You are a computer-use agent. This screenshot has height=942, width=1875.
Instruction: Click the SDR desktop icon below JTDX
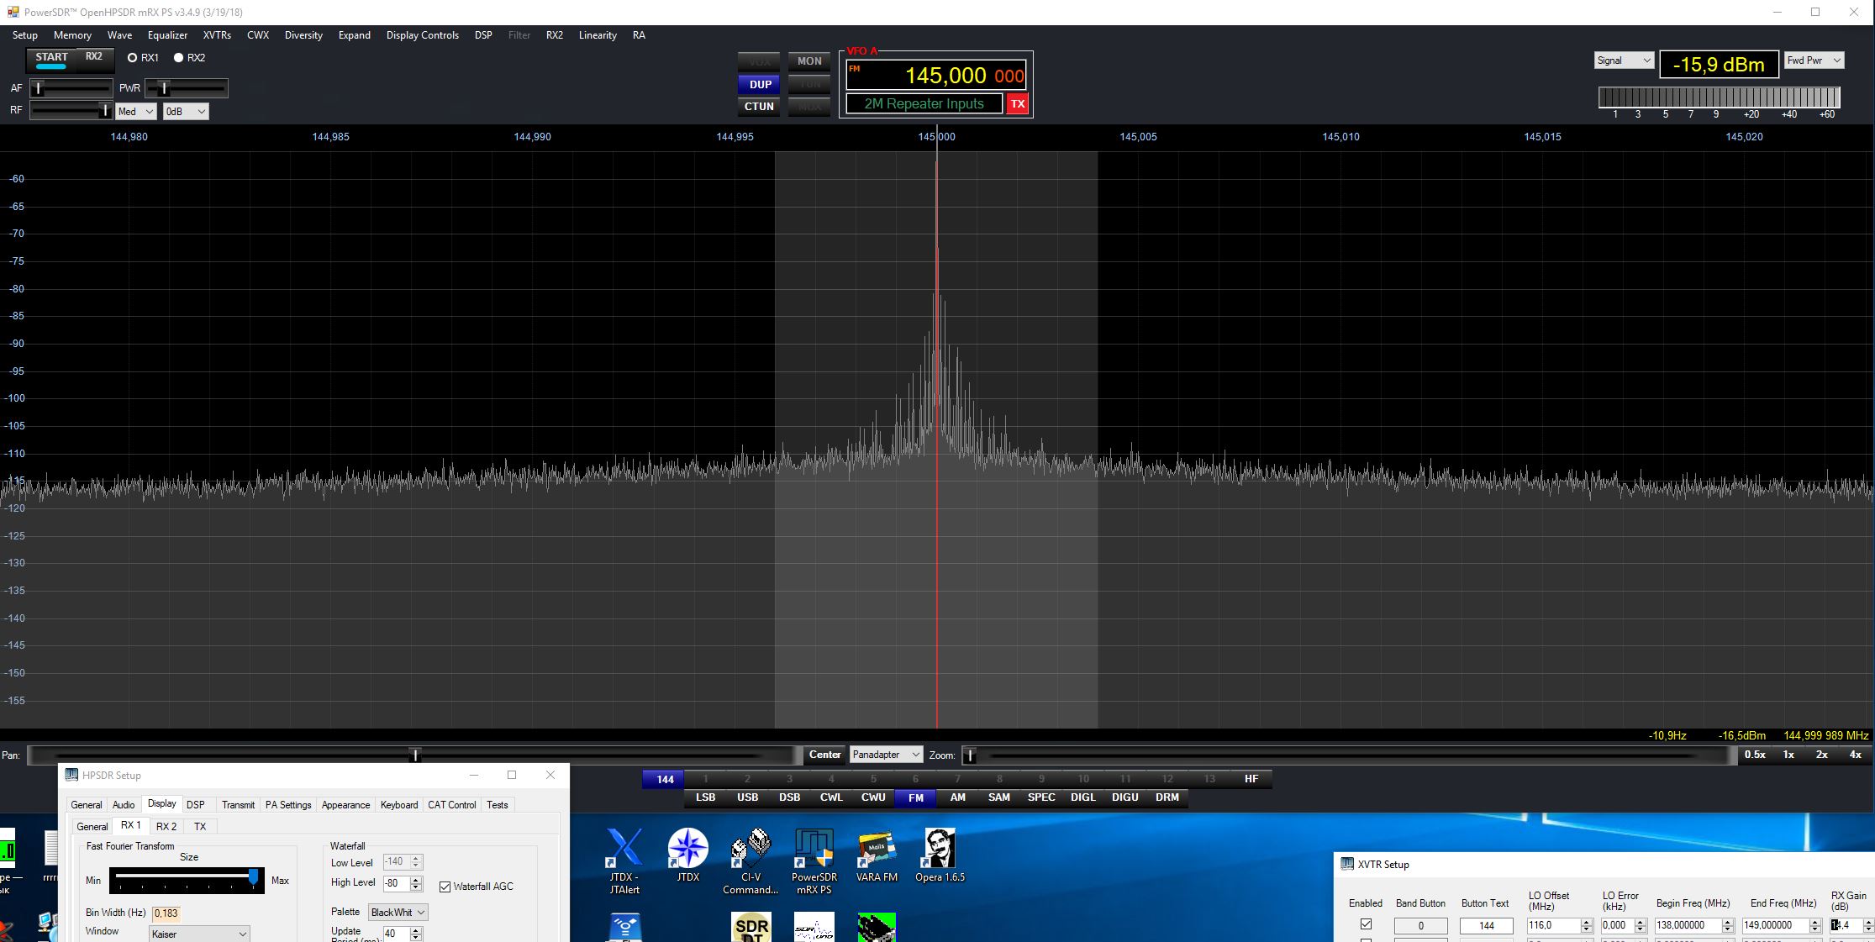(751, 927)
